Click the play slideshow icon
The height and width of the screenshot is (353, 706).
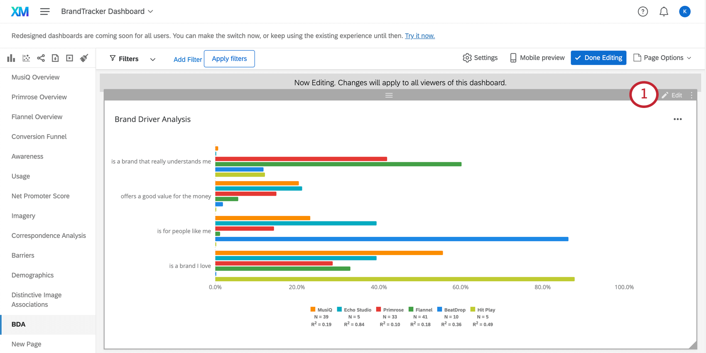pos(70,58)
